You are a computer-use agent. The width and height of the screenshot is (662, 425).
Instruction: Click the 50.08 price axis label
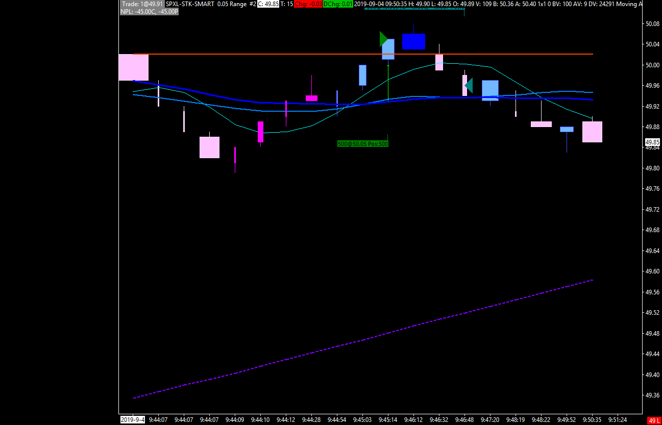[x=653, y=24]
